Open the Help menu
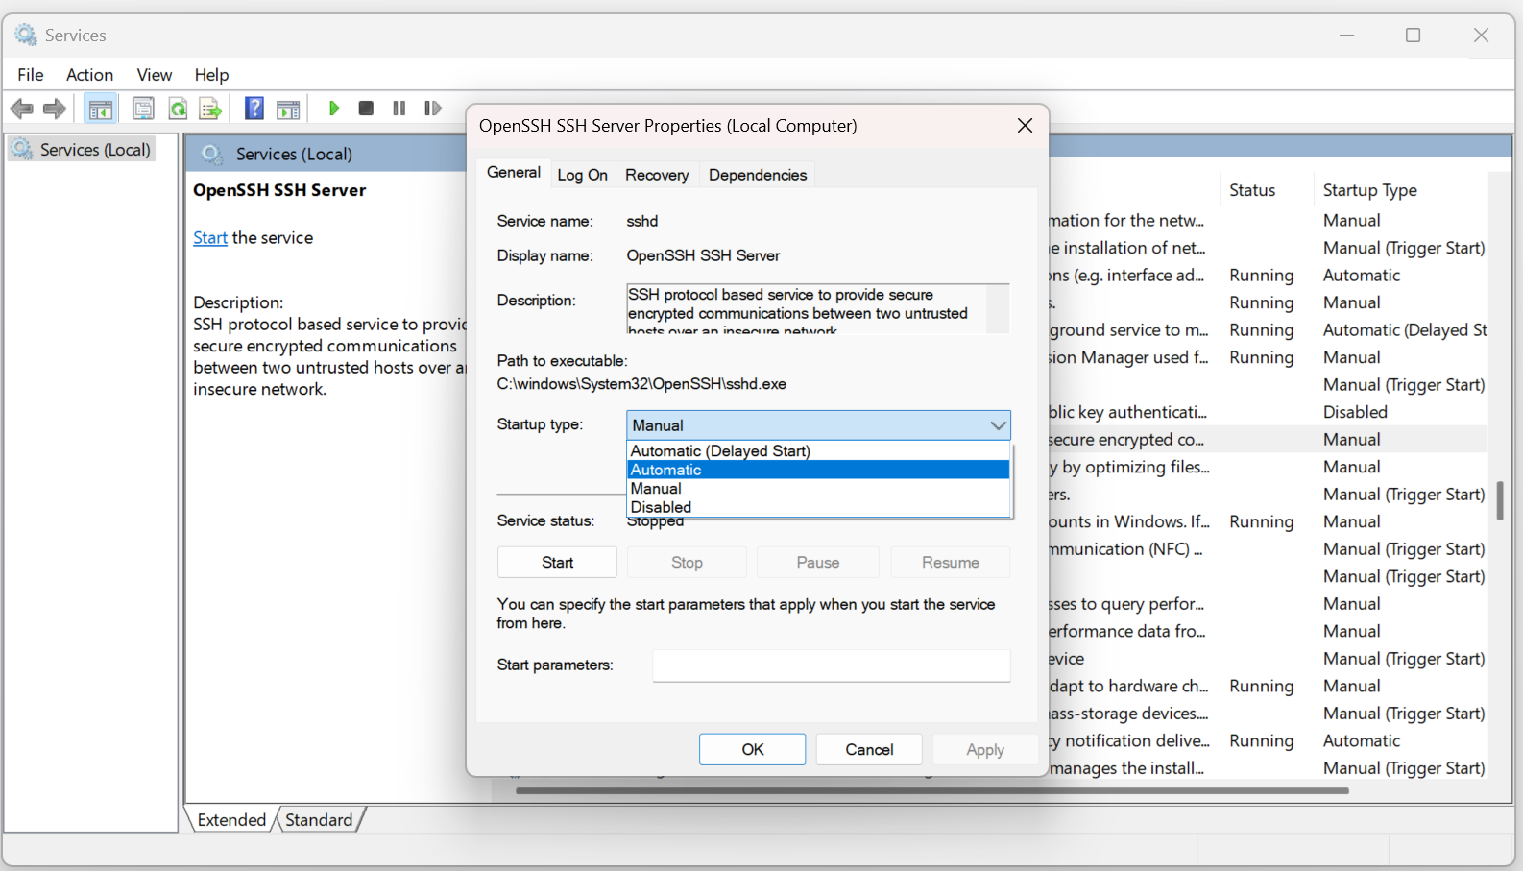 tap(211, 75)
